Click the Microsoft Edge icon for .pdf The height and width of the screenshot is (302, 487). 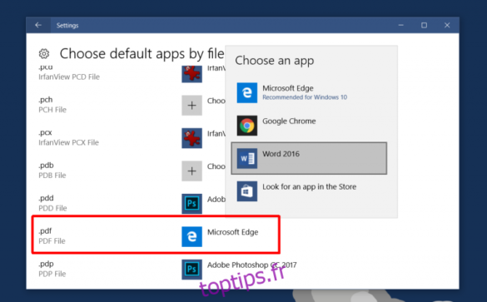[x=191, y=236]
